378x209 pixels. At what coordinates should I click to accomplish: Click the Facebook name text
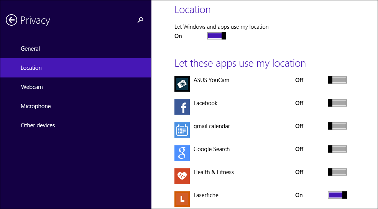[205, 103]
